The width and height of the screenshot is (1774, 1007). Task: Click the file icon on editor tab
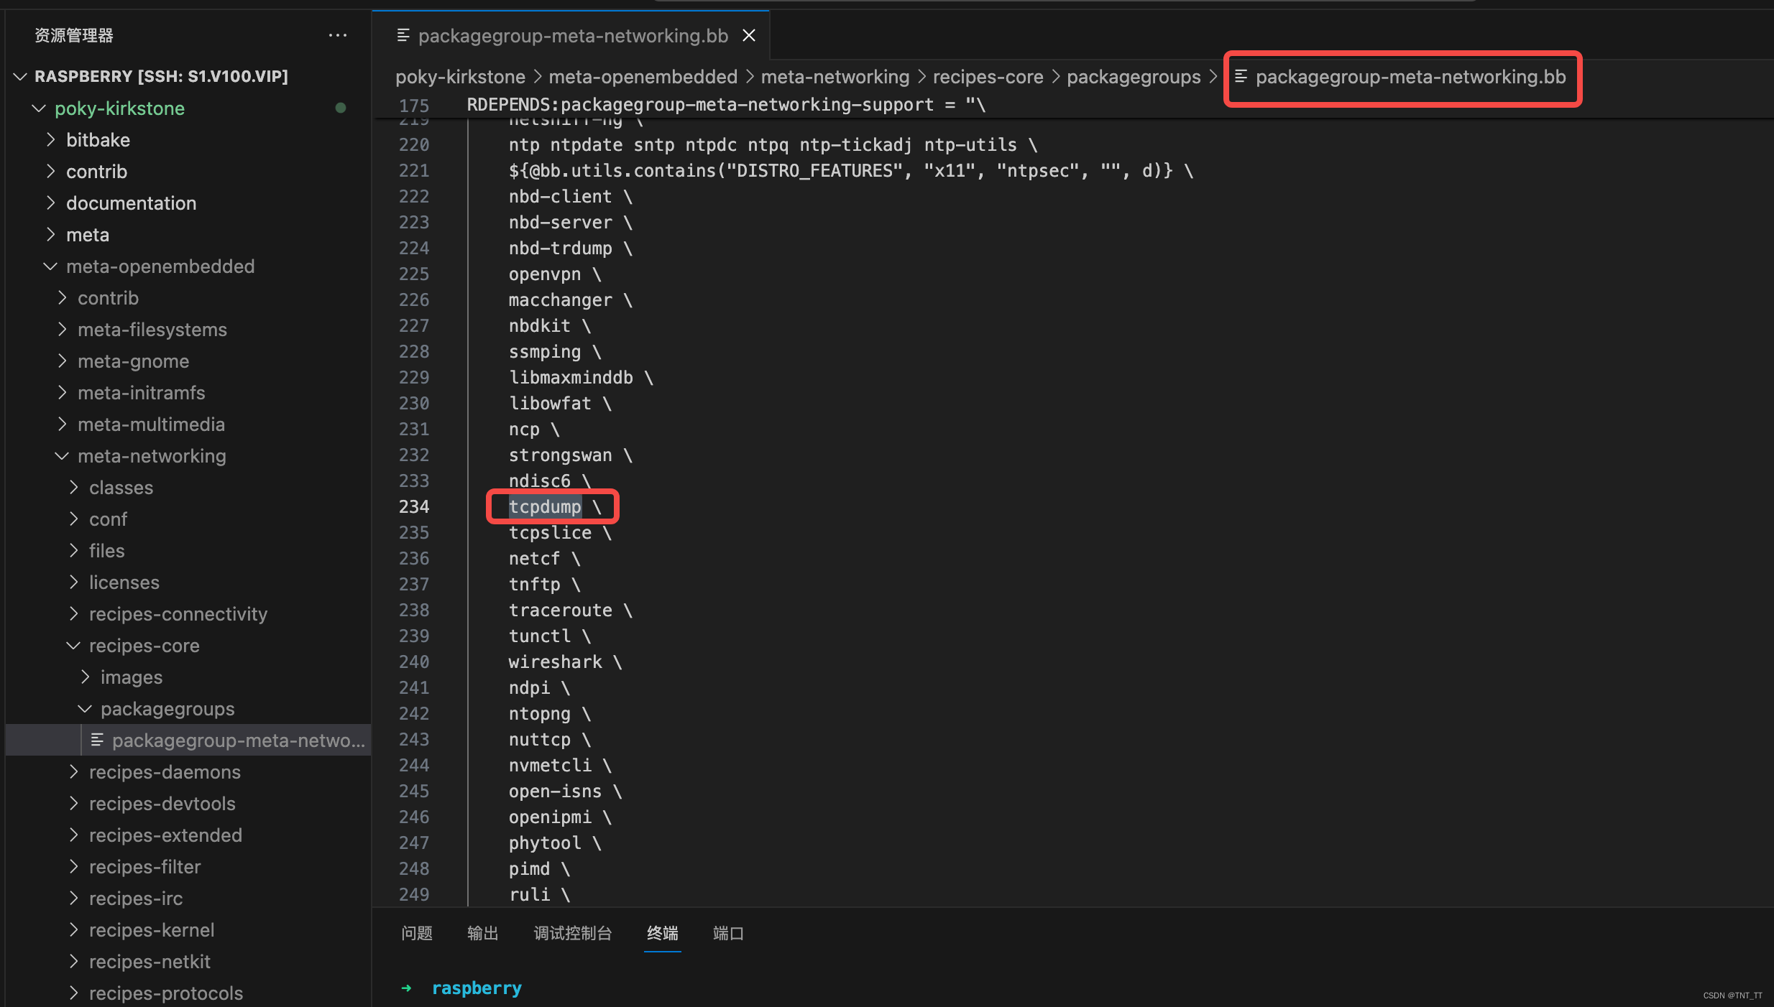point(403,35)
